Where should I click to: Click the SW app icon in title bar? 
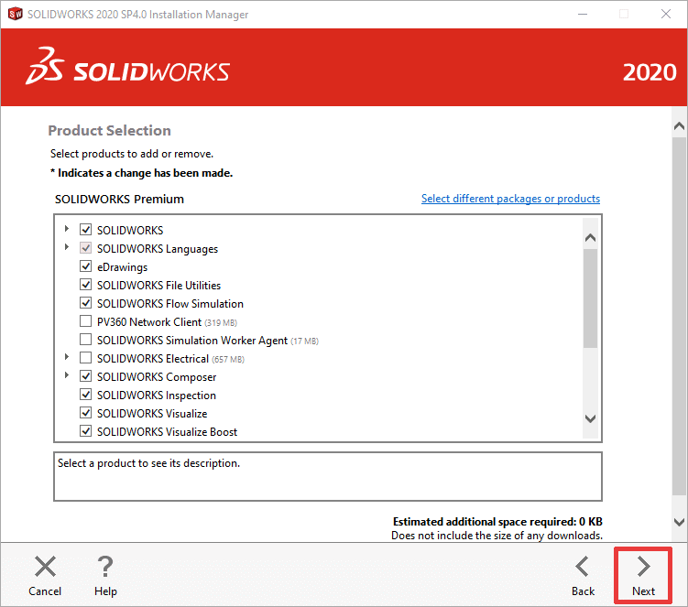tap(15, 14)
